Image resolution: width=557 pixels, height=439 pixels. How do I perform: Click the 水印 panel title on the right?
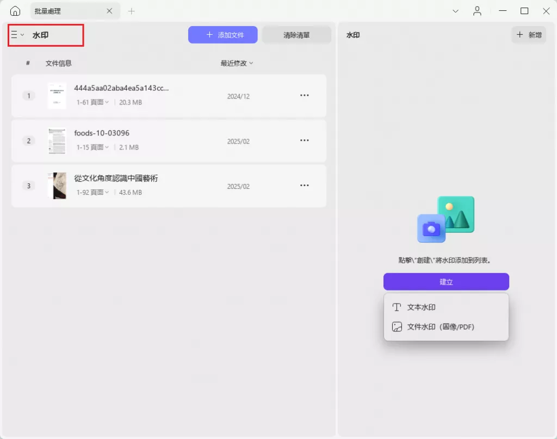[x=353, y=35]
